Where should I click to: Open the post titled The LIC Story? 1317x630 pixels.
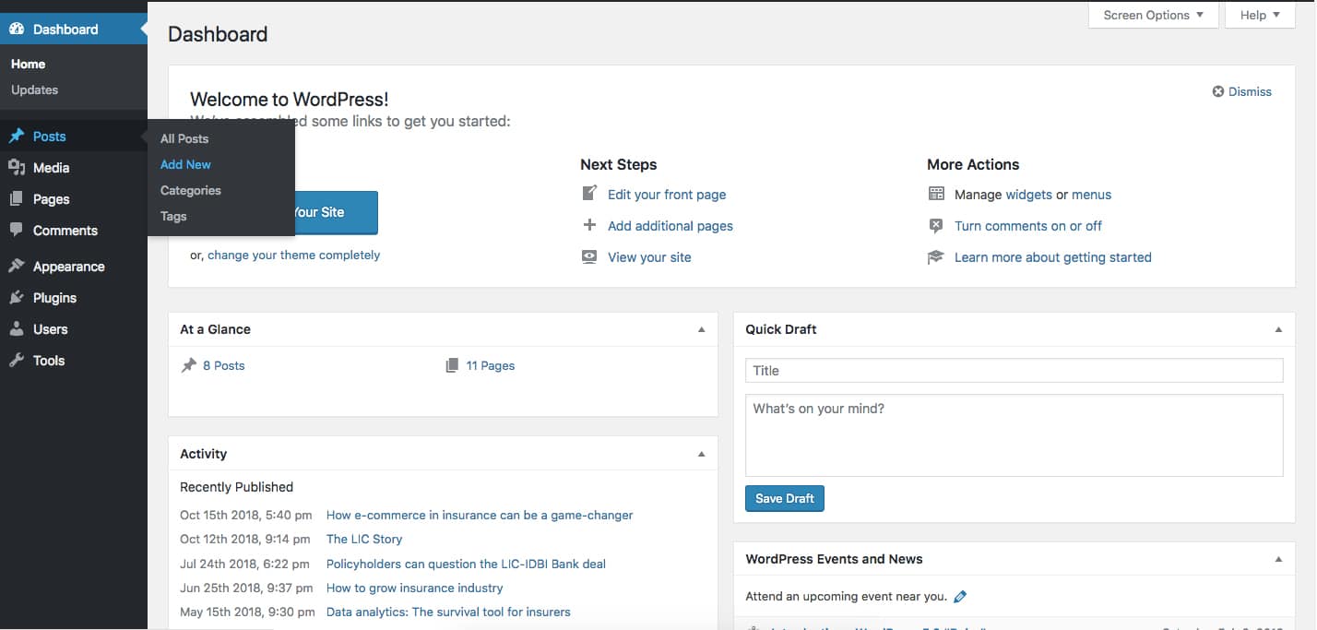[364, 539]
